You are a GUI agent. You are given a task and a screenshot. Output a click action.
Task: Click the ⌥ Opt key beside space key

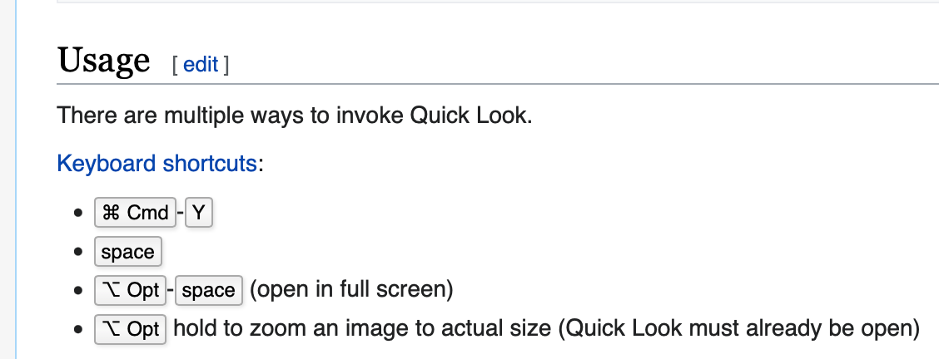(130, 290)
